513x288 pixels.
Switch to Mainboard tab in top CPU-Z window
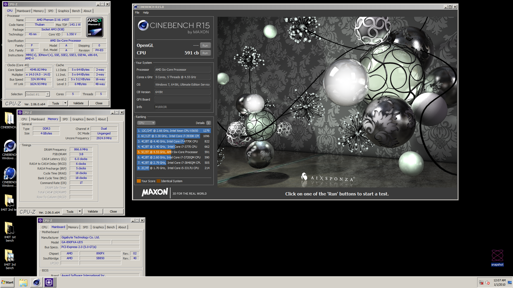pyautogui.click(x=24, y=11)
